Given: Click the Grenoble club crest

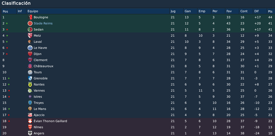Looking at the screenshot, I should pyautogui.click(x=30, y=78).
